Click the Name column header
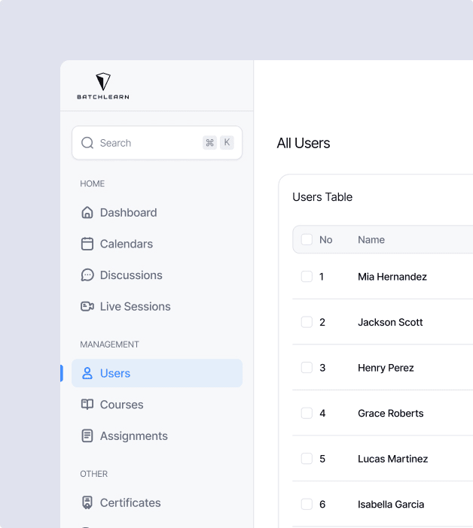Image resolution: width=473 pixels, height=528 pixels. pos(371,240)
